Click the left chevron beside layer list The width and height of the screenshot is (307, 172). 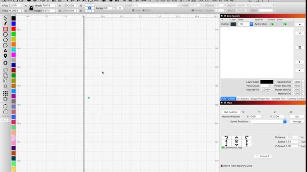299,71
